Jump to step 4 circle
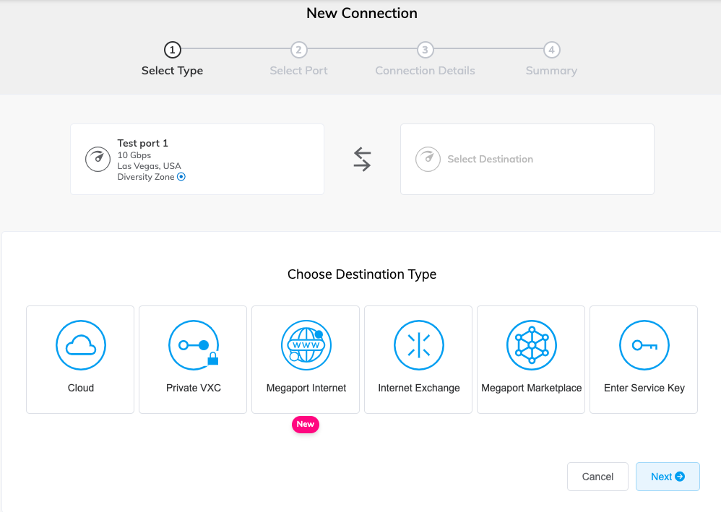The height and width of the screenshot is (512, 721). [552, 50]
